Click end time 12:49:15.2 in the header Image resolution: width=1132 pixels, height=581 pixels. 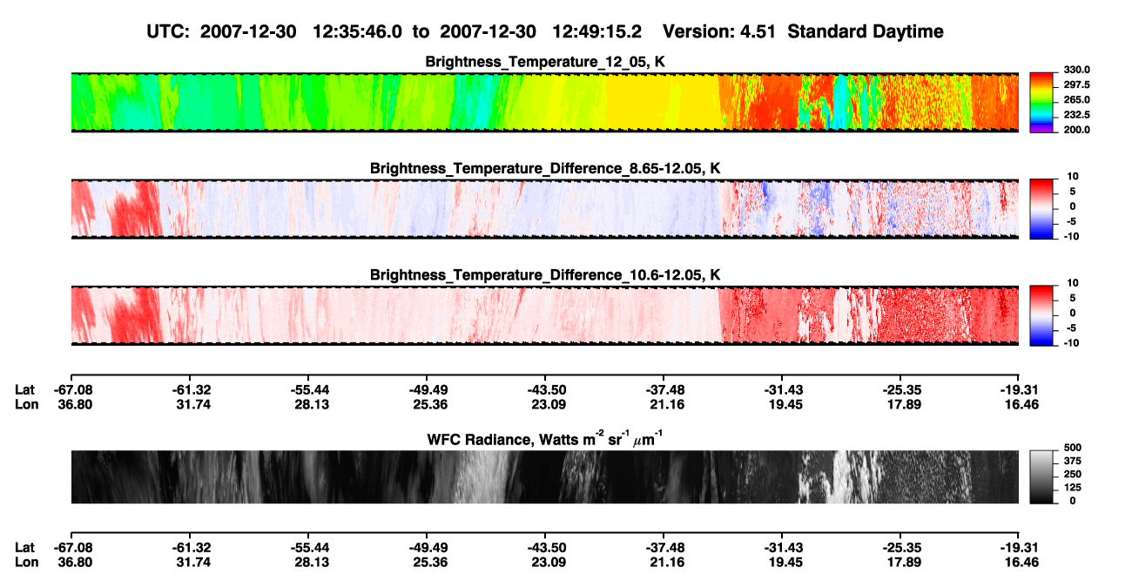click(x=597, y=32)
